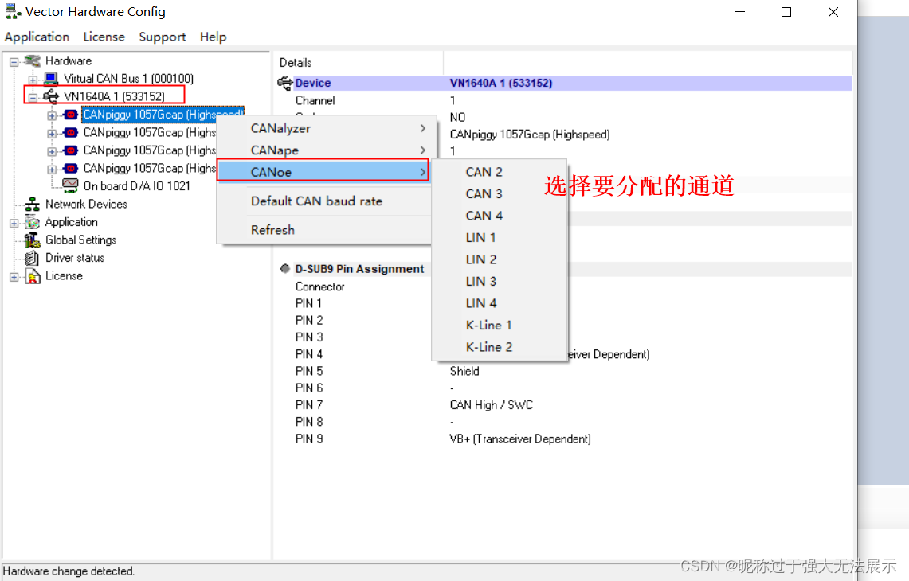909x581 pixels.
Task: Click the Channel row label
Action: tap(315, 100)
